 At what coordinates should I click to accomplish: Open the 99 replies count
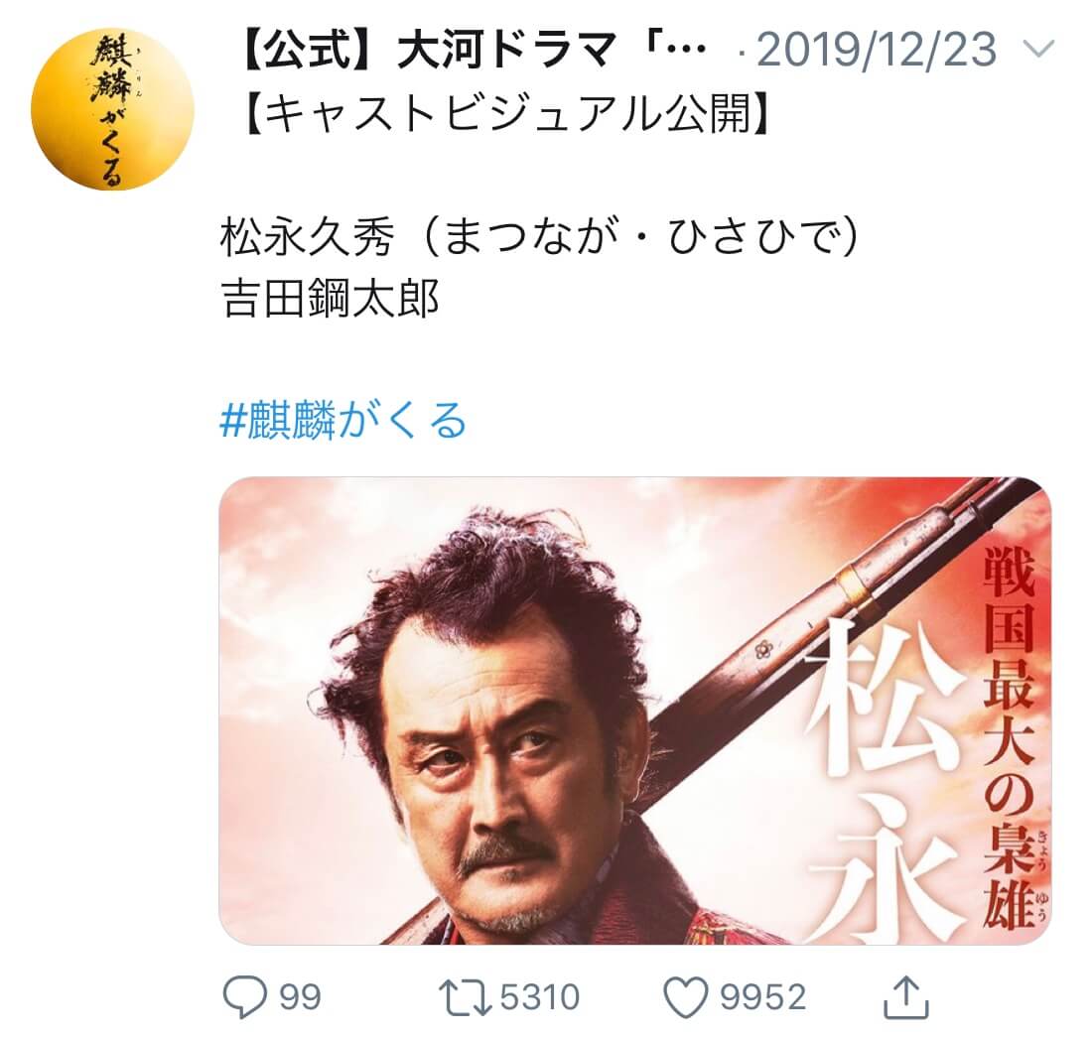[300, 997]
